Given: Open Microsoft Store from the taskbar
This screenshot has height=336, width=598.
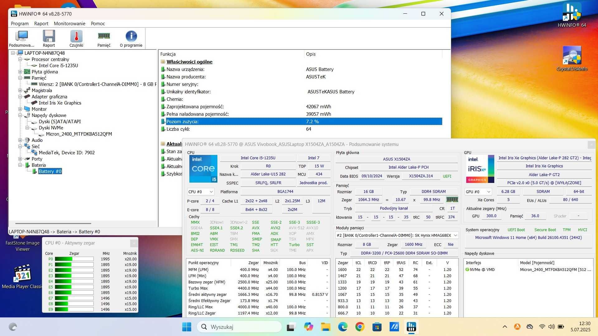Looking at the screenshot, I should click(x=377, y=327).
